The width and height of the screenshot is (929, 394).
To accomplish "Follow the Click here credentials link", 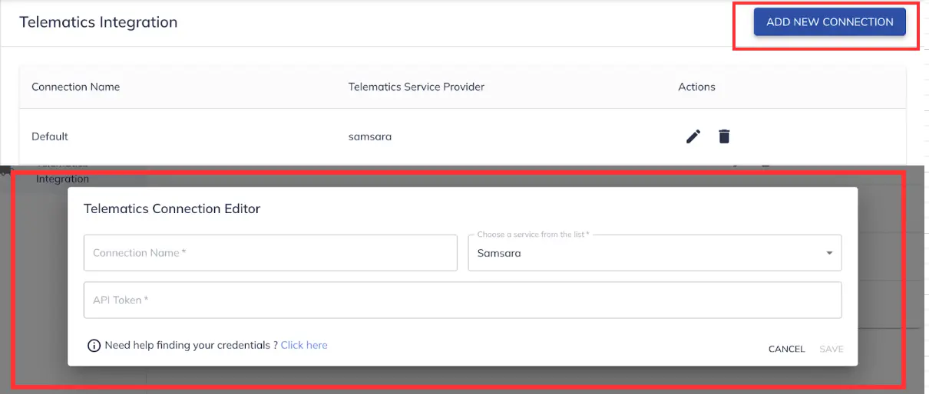I will [x=304, y=345].
